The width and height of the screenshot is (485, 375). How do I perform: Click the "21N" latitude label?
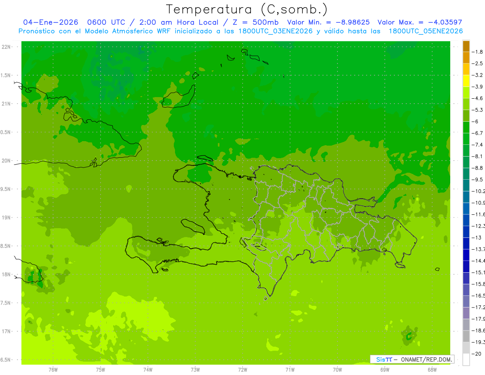click(x=7, y=104)
